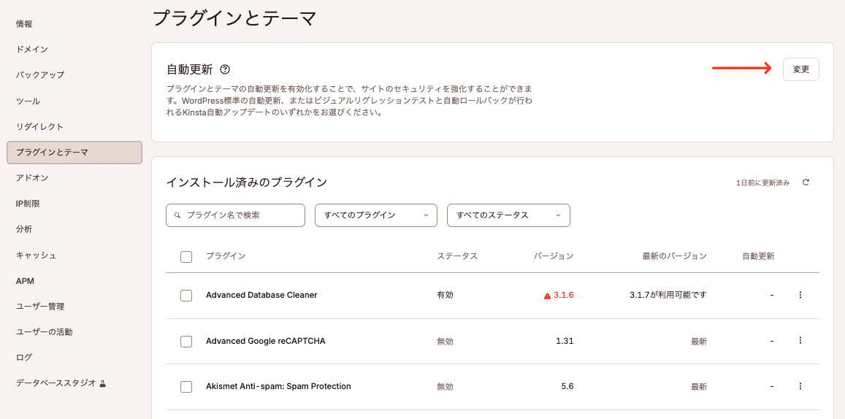The image size is (845, 419).
Task: Click the 有効 status of Advanced Database Cleaner
Action: pos(445,295)
